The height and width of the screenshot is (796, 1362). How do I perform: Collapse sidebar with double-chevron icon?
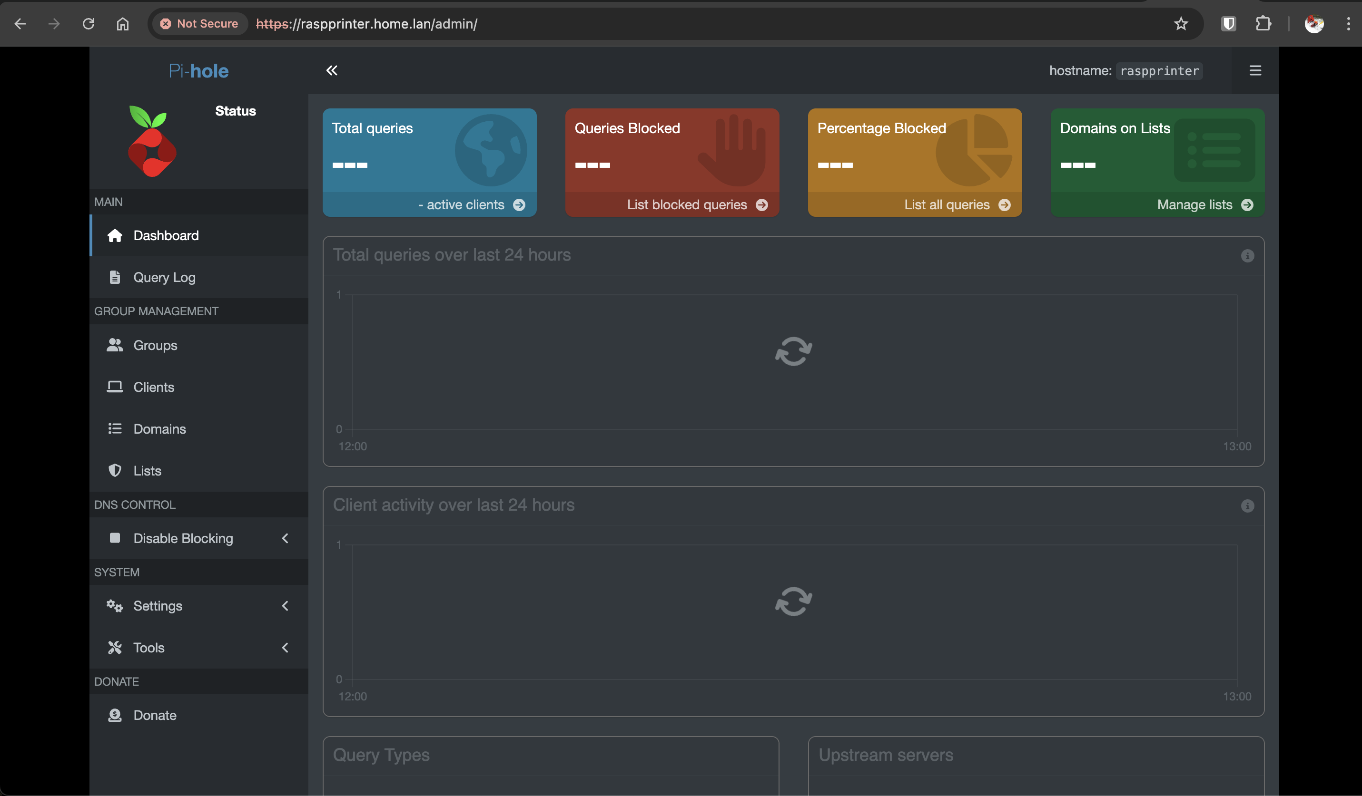331,70
